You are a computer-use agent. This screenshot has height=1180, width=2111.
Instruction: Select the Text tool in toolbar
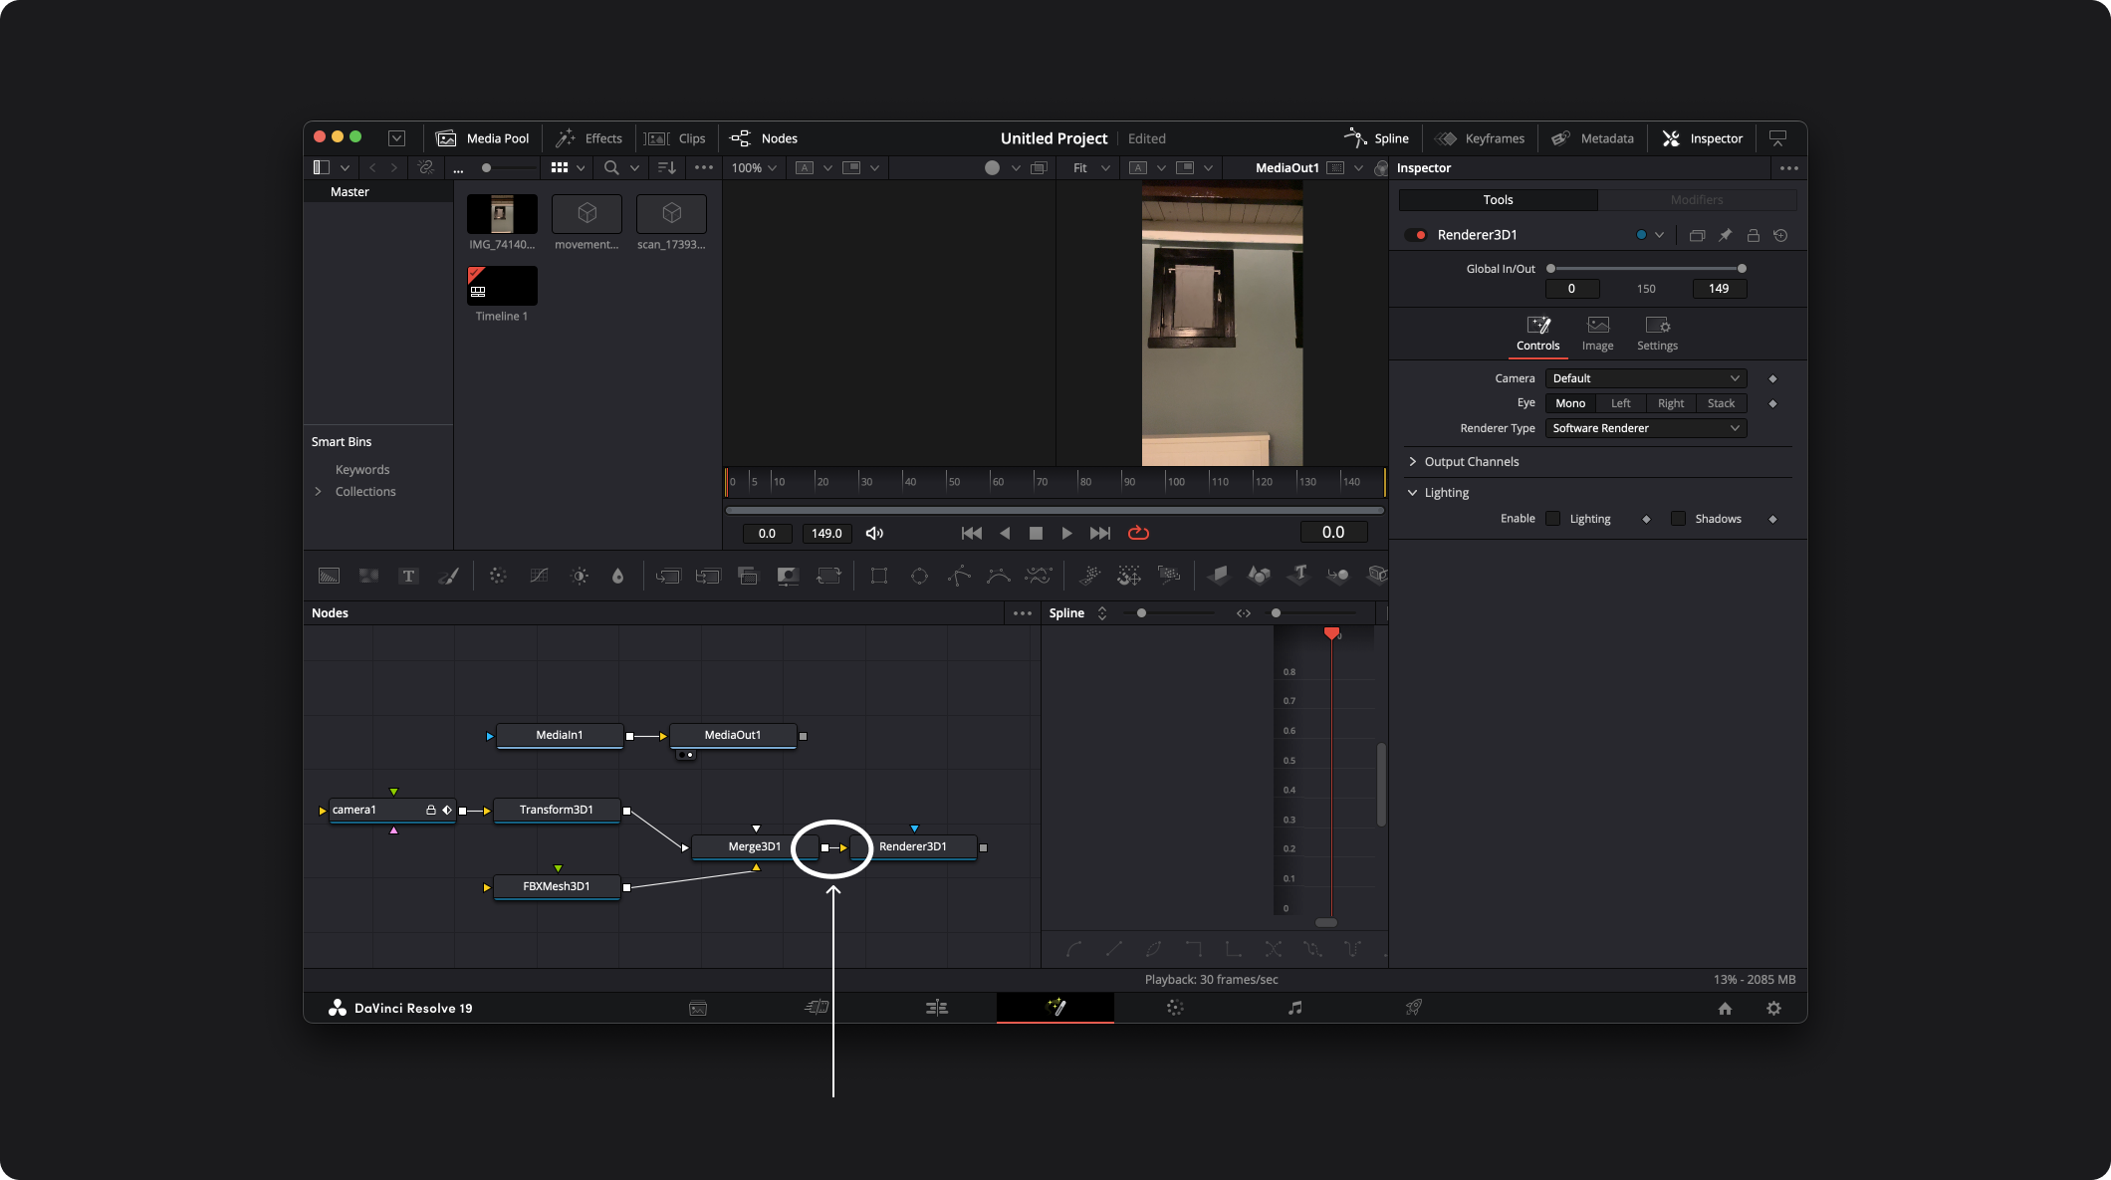[408, 576]
